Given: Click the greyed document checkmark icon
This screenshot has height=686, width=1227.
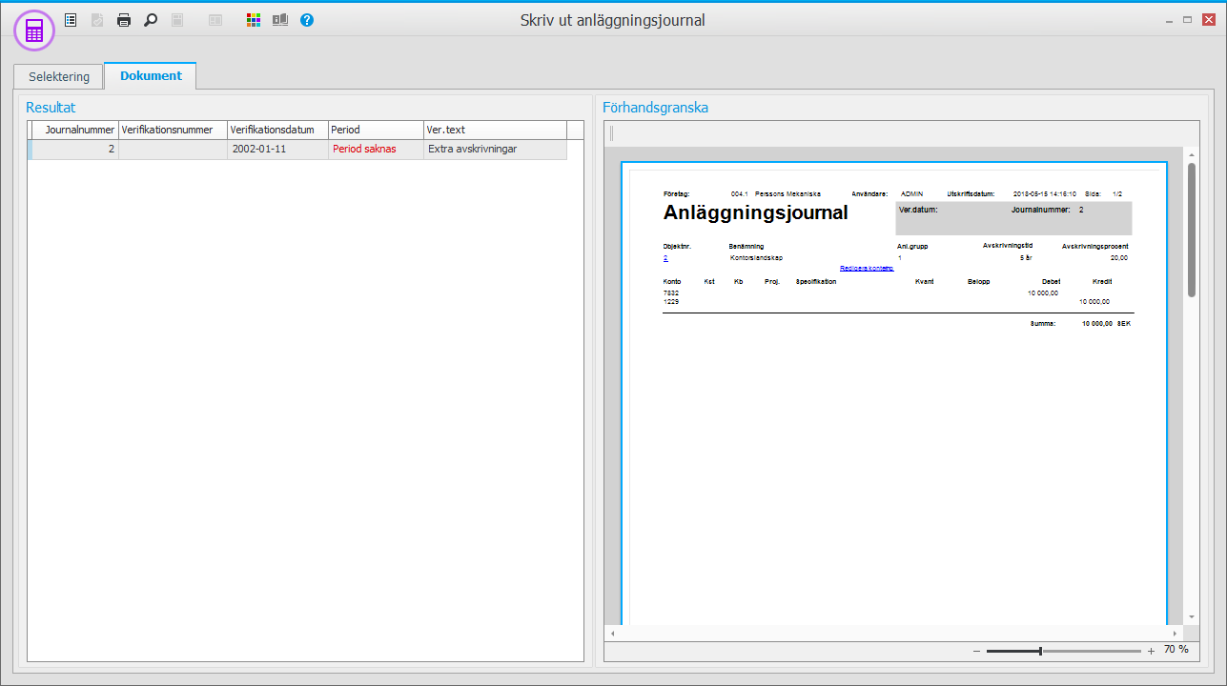Looking at the screenshot, I should click(x=97, y=20).
